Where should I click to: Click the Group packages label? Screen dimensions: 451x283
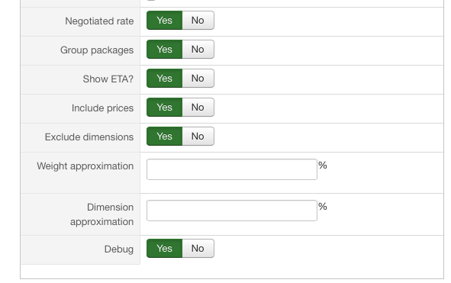click(97, 50)
